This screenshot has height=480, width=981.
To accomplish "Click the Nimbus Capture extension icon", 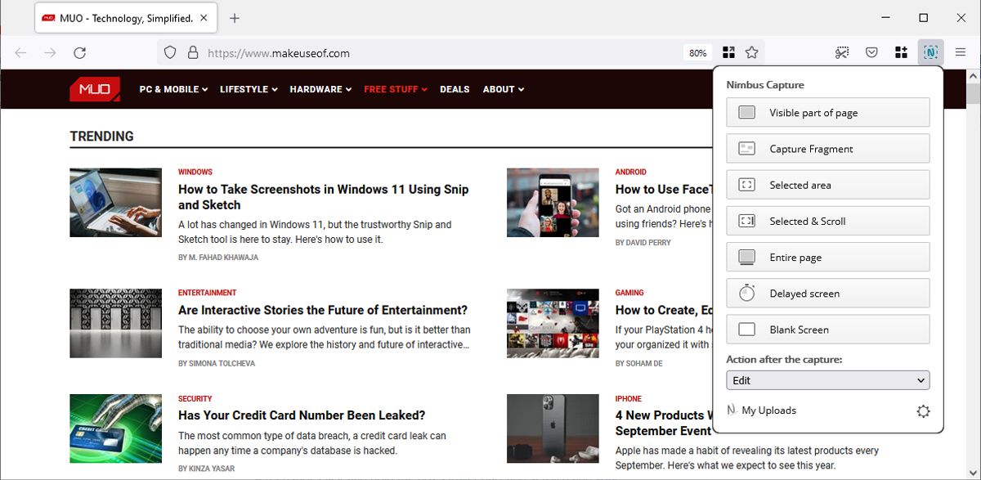I will pyautogui.click(x=930, y=52).
